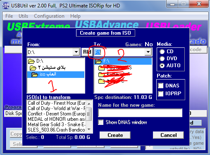Enable the DNAS patch checkbox
This screenshot has height=155, width=210.
(x=161, y=86)
